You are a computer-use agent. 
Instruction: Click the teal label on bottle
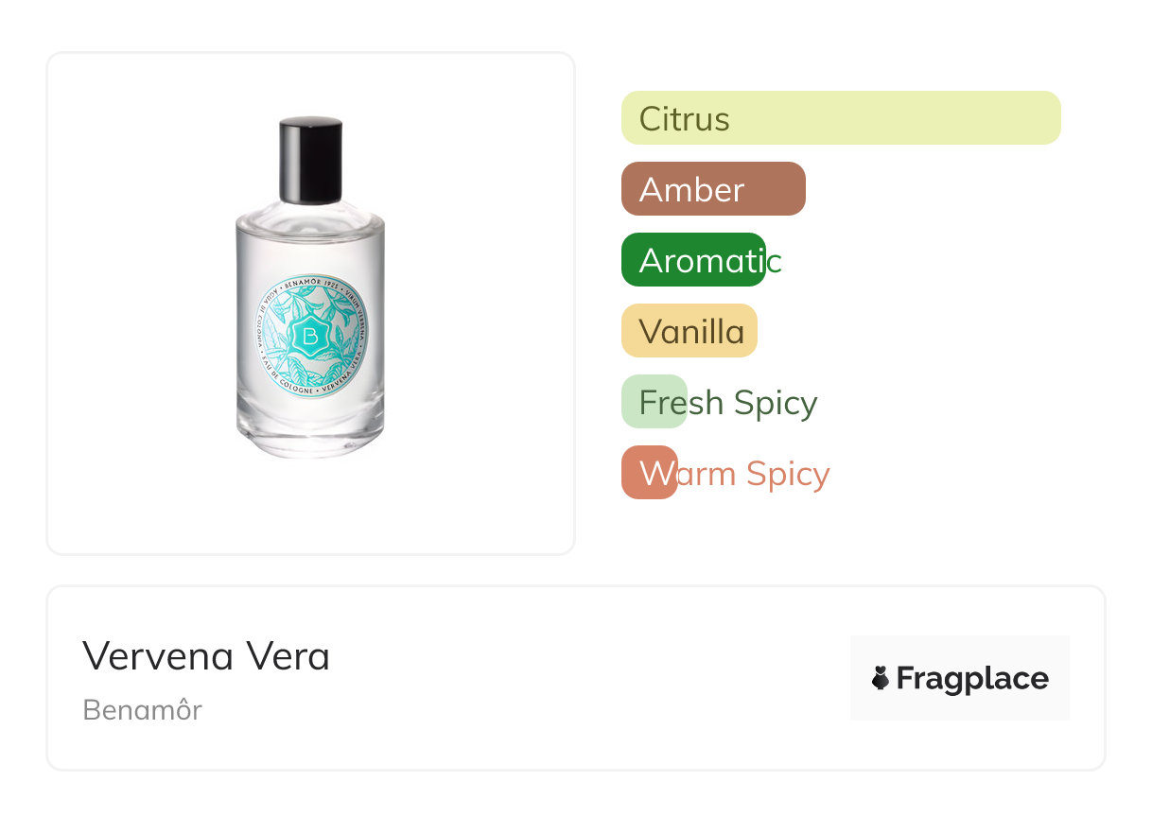310,335
